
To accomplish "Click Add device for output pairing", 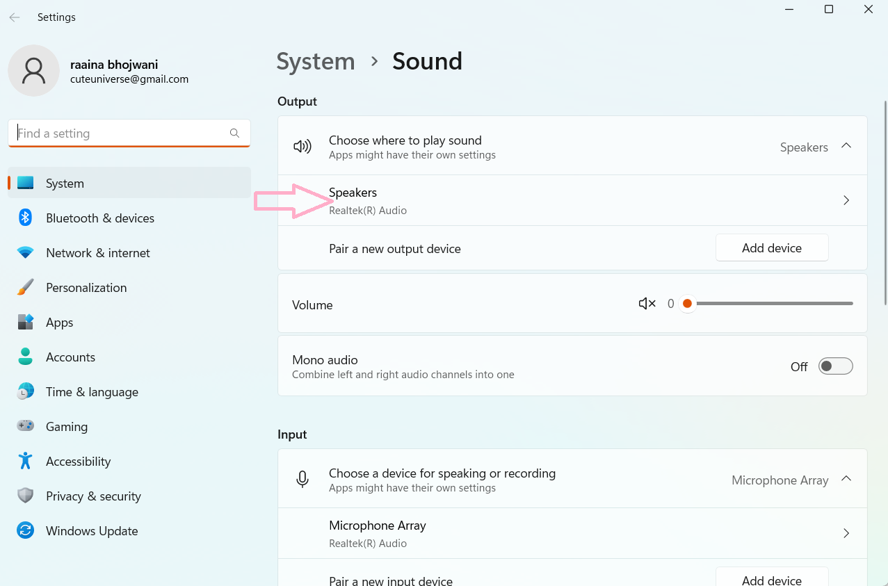I will pos(771,248).
